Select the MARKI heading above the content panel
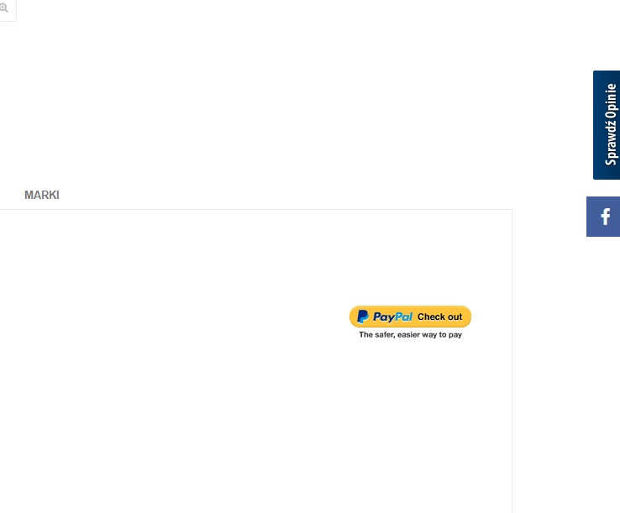This screenshot has height=513, width=620. [42, 195]
